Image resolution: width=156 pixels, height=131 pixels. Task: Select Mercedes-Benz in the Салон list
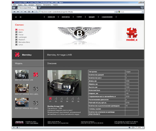pyautogui.click(x=24, y=42)
